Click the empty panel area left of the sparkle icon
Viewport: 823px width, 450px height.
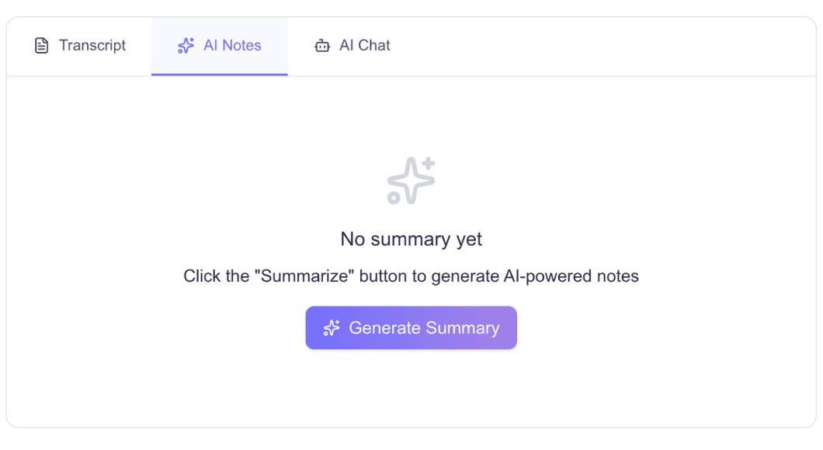[x=194, y=181]
